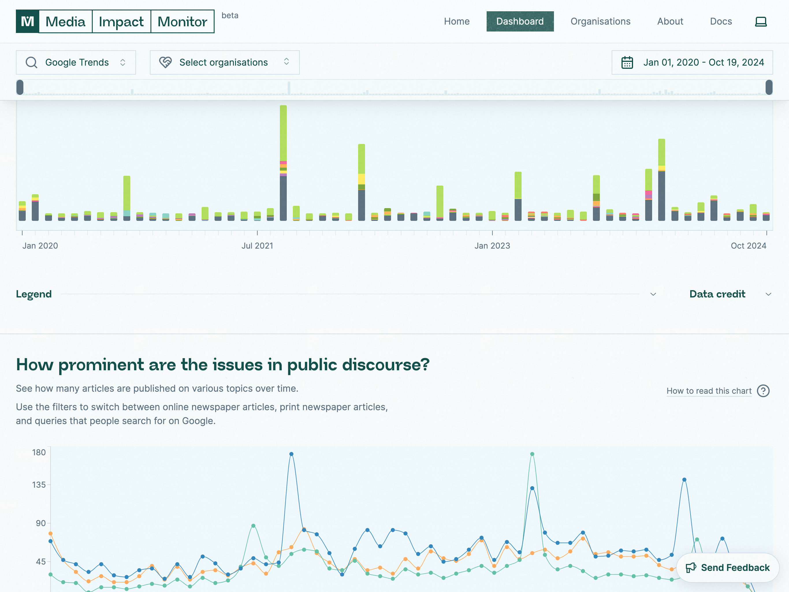789x592 pixels.
Task: Expand the Data credit section
Action: tap(730, 294)
